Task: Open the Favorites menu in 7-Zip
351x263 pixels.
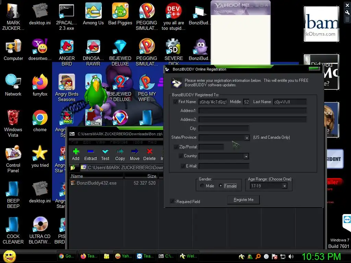Action: (x=119, y=142)
